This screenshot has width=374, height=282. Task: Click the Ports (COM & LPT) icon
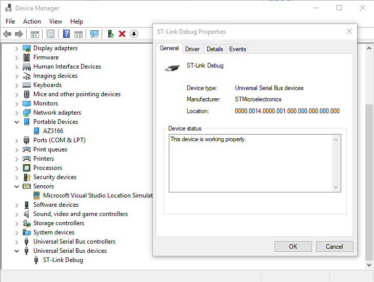[27, 140]
